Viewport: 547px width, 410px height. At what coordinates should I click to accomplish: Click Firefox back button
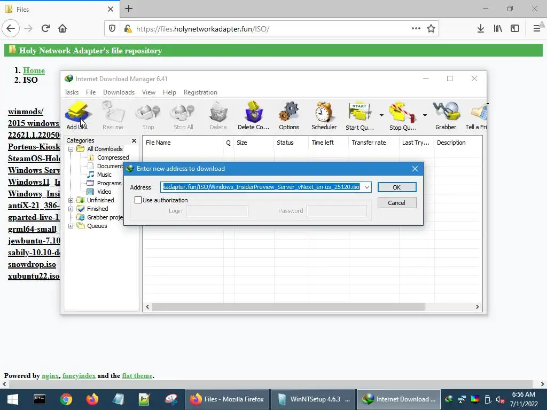coord(11,29)
